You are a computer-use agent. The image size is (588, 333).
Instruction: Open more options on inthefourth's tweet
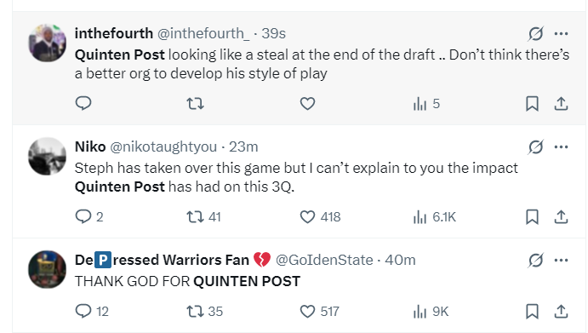click(561, 34)
